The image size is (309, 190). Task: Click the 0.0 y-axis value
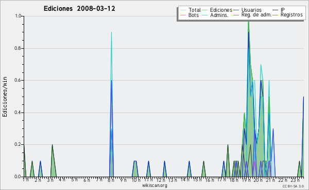point(18,177)
